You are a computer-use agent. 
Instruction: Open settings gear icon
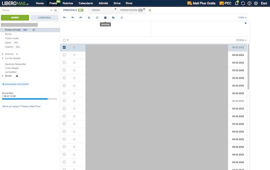256,3
